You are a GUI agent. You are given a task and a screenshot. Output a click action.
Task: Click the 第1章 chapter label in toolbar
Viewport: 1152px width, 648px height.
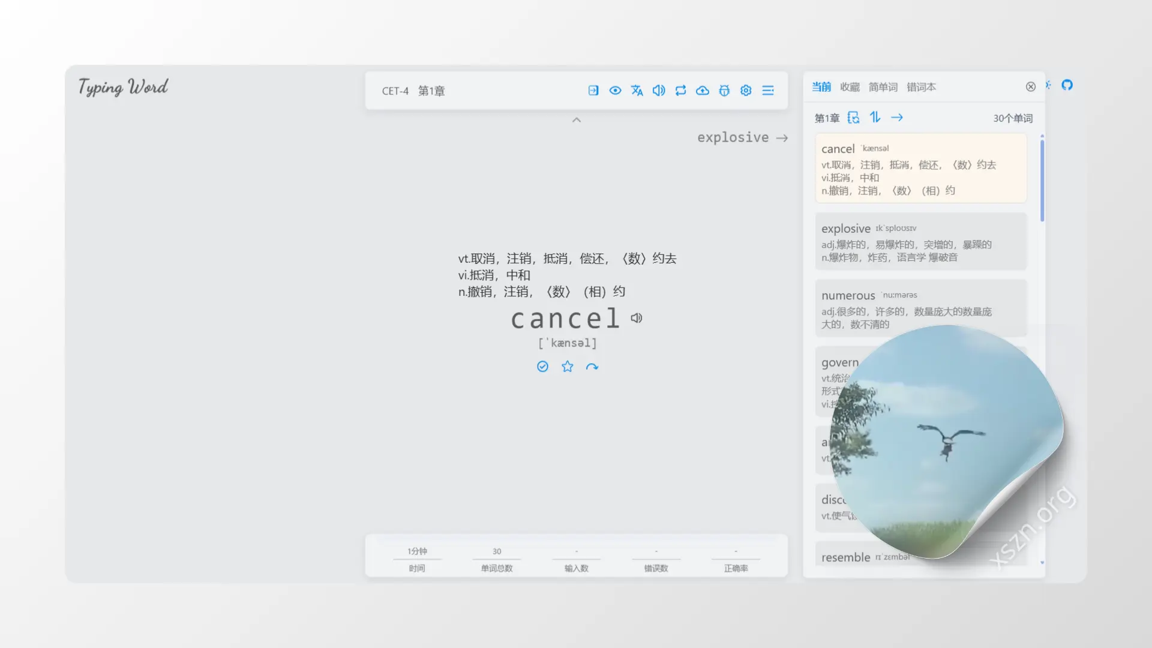(x=431, y=91)
